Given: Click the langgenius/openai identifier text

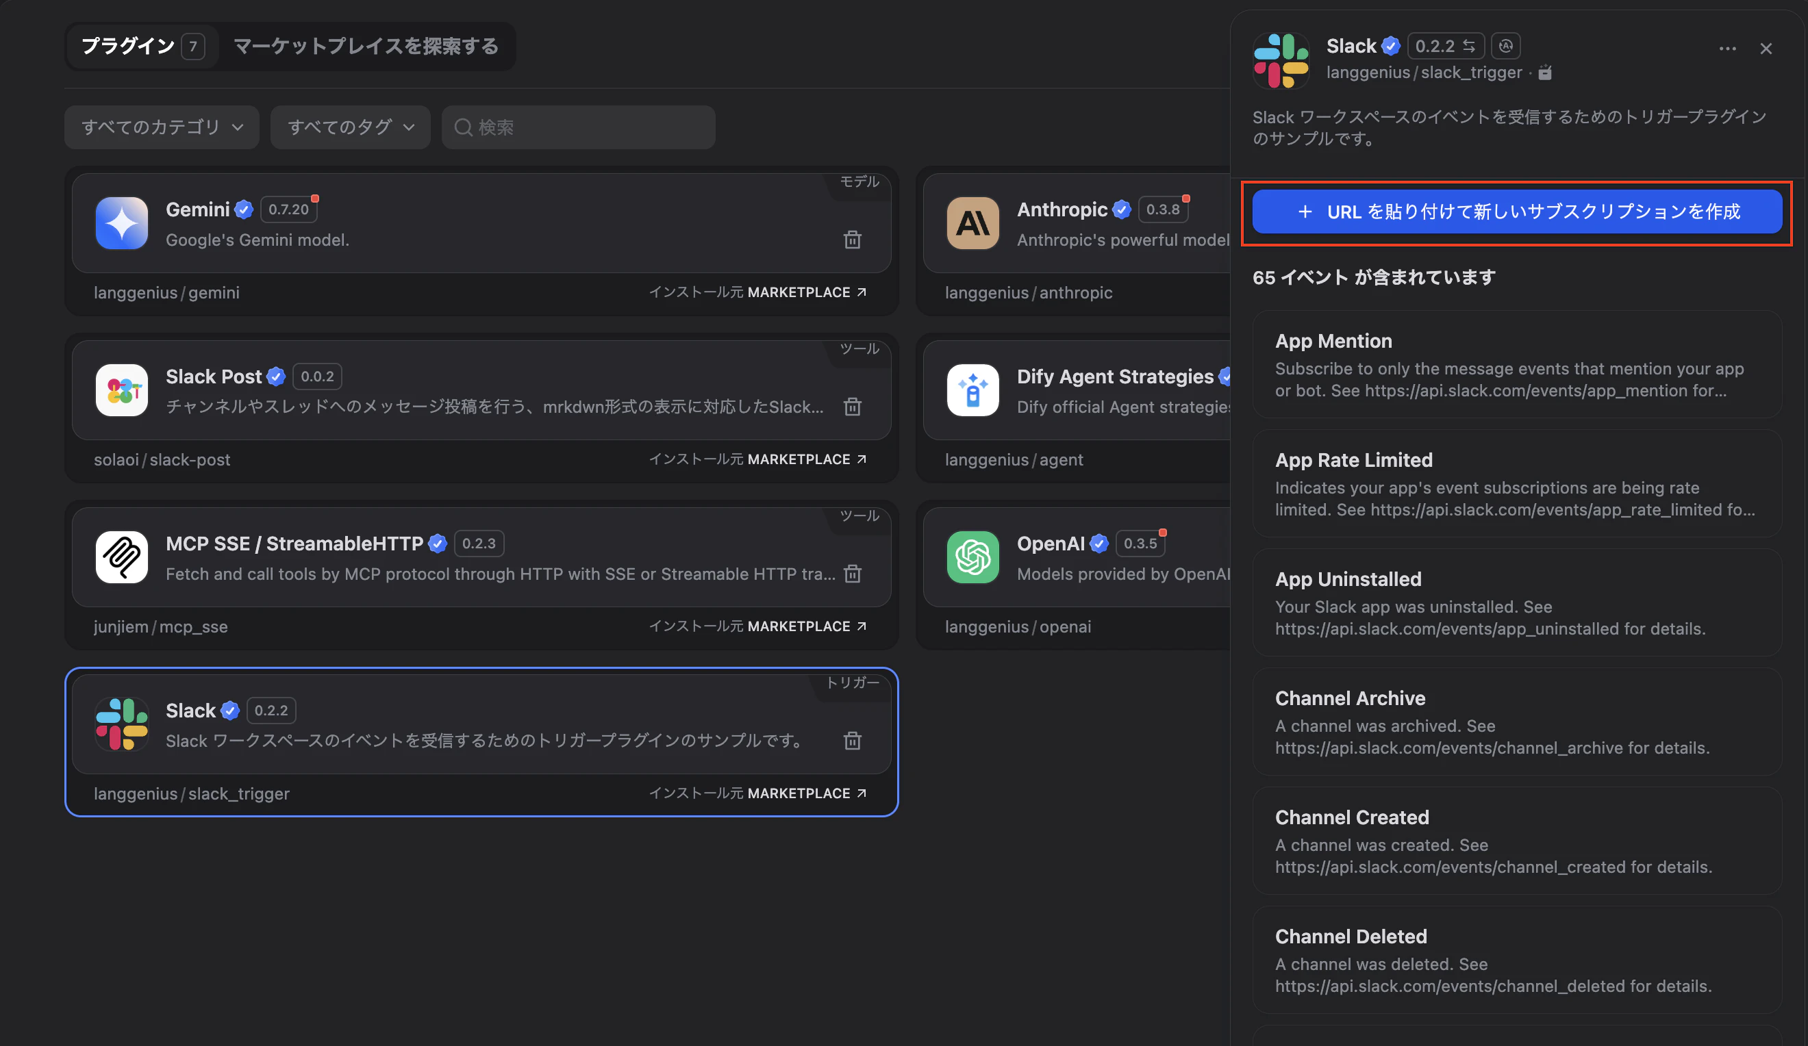Looking at the screenshot, I should tap(1018, 626).
